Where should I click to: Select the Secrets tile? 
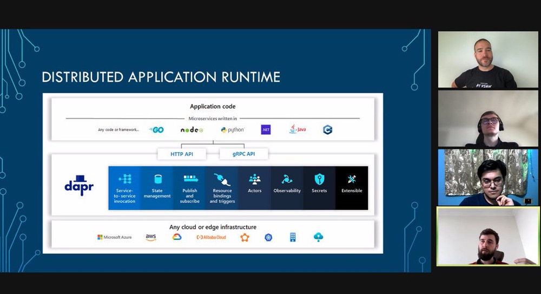[x=319, y=188]
